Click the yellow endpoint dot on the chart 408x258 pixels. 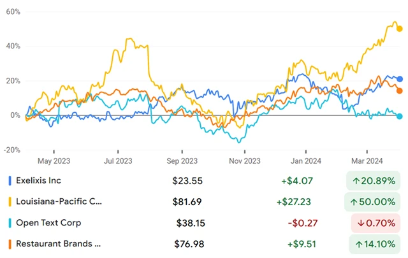[400, 28]
